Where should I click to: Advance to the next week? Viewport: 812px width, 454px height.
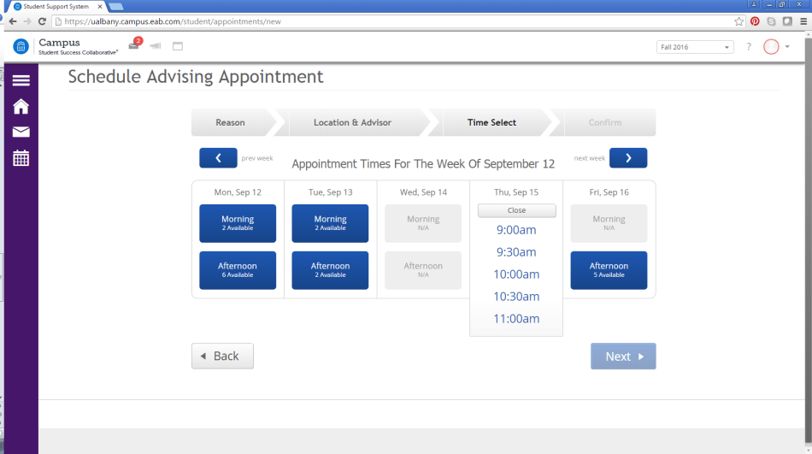coord(627,158)
